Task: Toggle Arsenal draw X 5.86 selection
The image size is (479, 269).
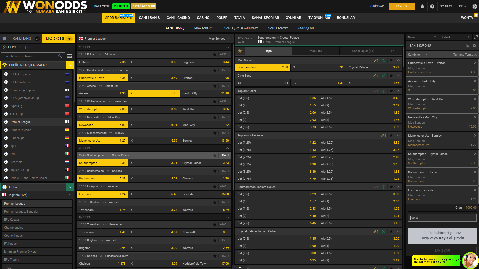Action: tap(154, 93)
